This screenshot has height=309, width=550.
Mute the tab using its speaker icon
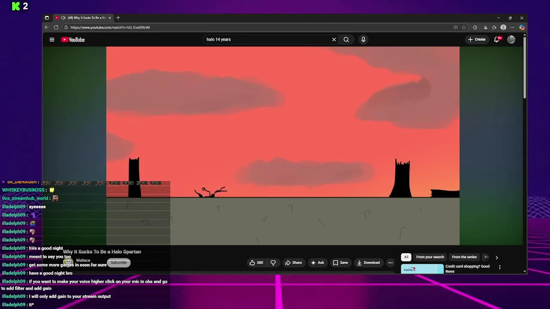tap(63, 18)
